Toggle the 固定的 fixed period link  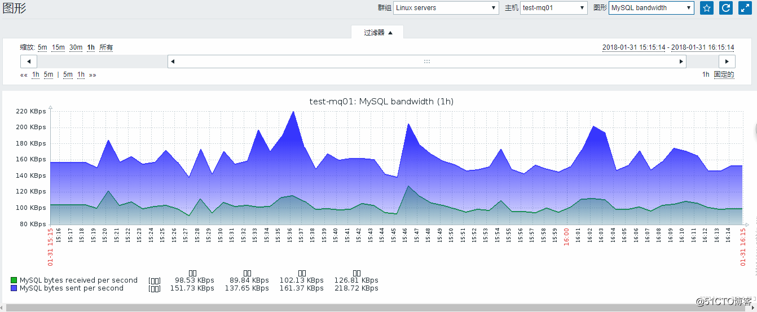coord(724,74)
